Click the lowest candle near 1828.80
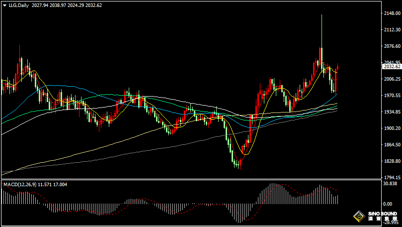The image size is (402, 227). [x=239, y=163]
